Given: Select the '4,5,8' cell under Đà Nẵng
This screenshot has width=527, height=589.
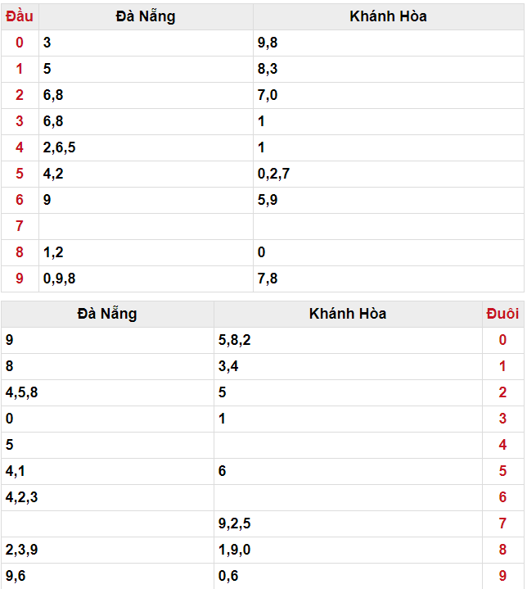Looking at the screenshot, I should [x=21, y=393].
